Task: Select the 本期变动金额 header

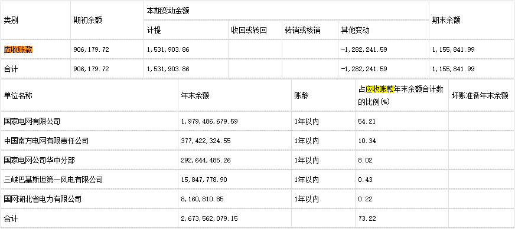Action: tap(168, 11)
